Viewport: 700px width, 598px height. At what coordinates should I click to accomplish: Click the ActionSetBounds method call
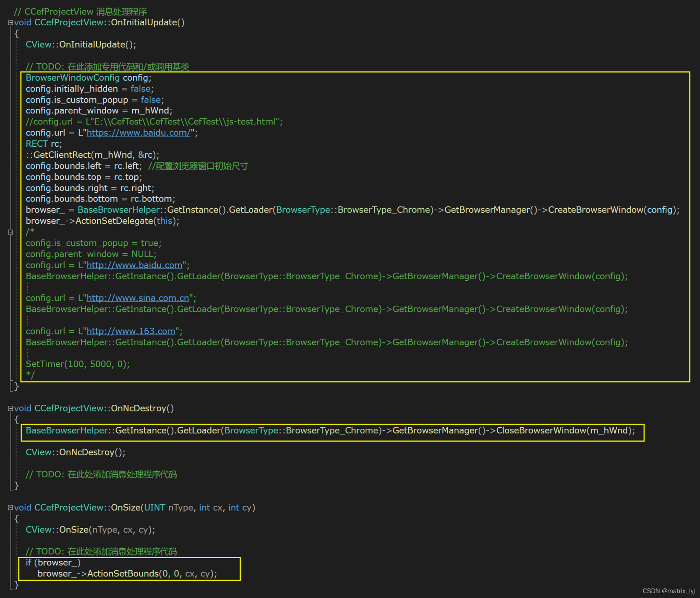[x=123, y=574]
